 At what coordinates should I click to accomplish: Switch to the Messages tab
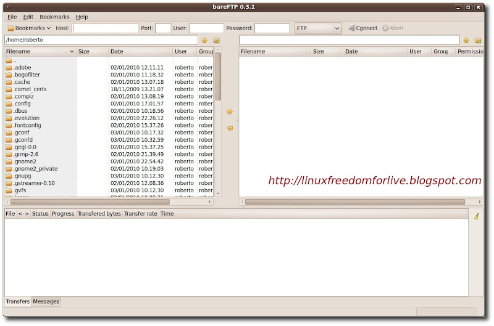tap(46, 301)
